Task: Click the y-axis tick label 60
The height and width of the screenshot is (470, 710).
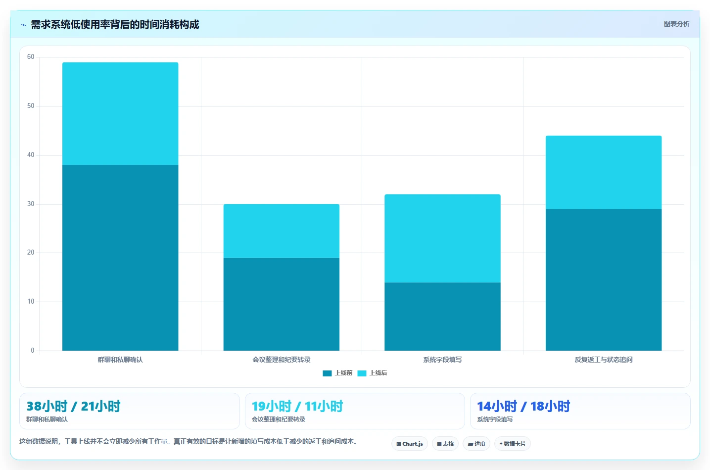Action: pyautogui.click(x=31, y=57)
